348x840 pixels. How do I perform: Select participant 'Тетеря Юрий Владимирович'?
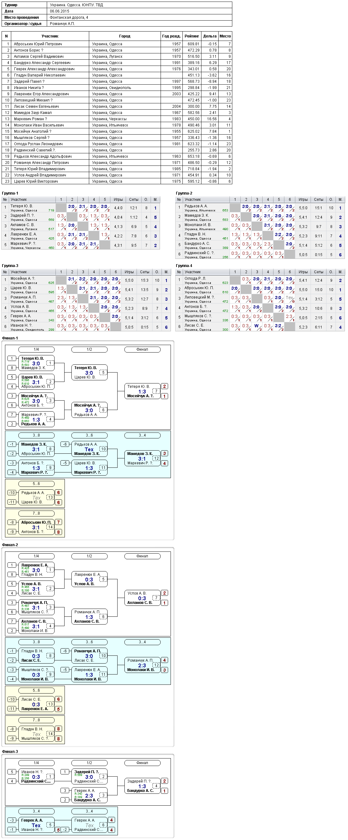(39, 169)
